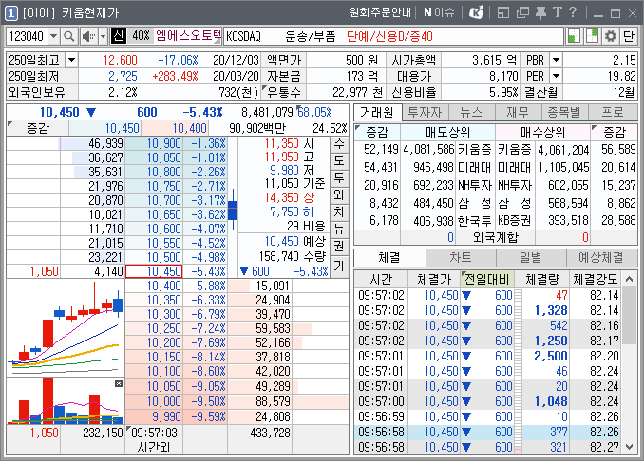This screenshot has width=644, height=461.
Task: Click the top-right green layout icon
Action: click(x=592, y=36)
